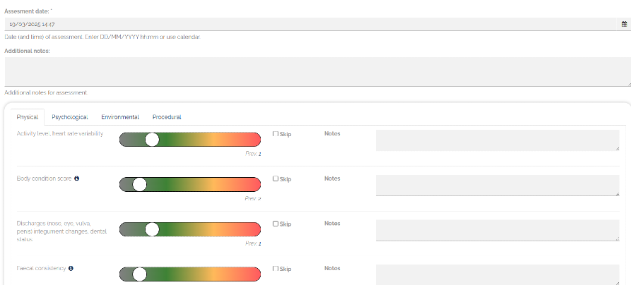Enable Skip for Body condition score

point(276,179)
